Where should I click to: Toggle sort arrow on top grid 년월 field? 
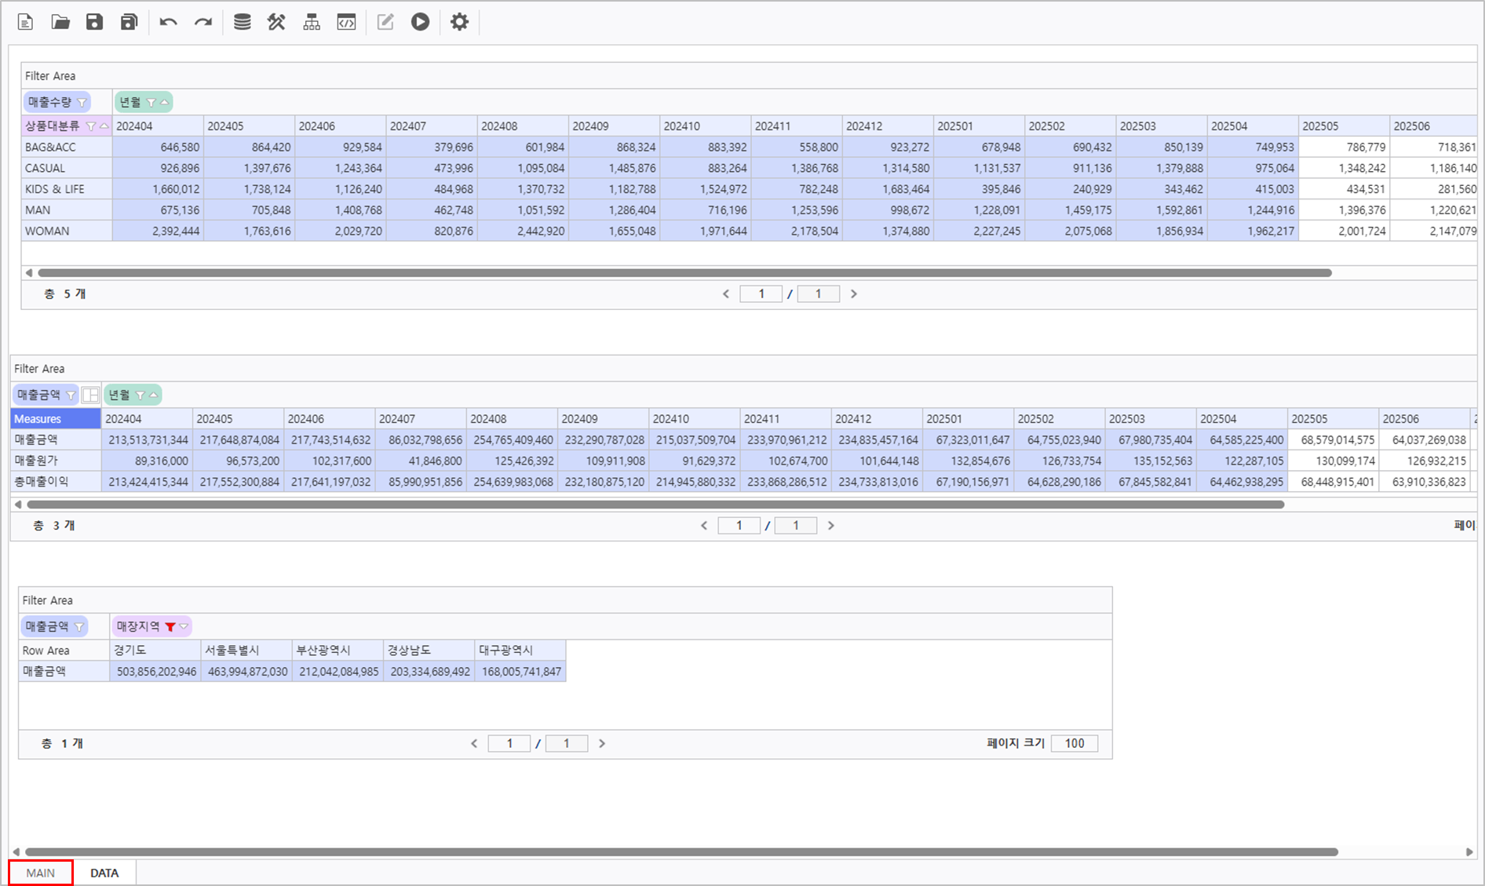164,102
